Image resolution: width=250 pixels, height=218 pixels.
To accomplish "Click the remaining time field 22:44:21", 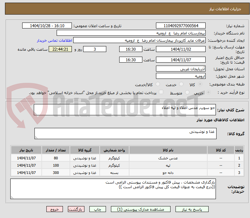I will 60,49.
